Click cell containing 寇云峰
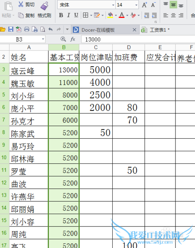Image resolution: width=195 pixels, height=248 pixels. coord(28,69)
